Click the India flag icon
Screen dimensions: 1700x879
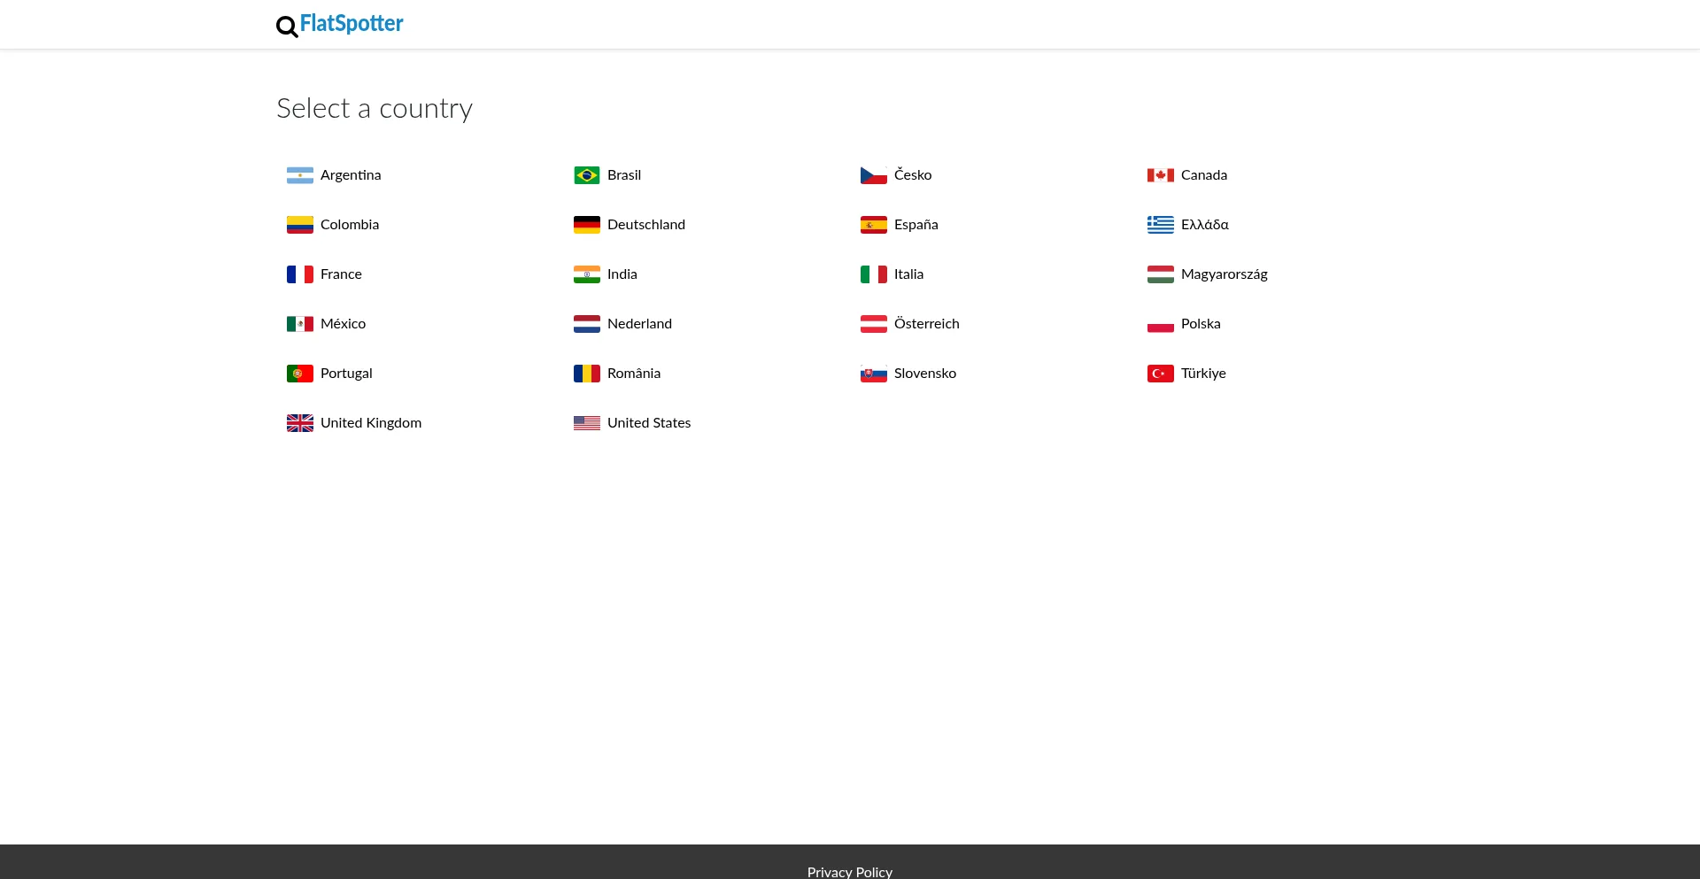pyautogui.click(x=586, y=274)
